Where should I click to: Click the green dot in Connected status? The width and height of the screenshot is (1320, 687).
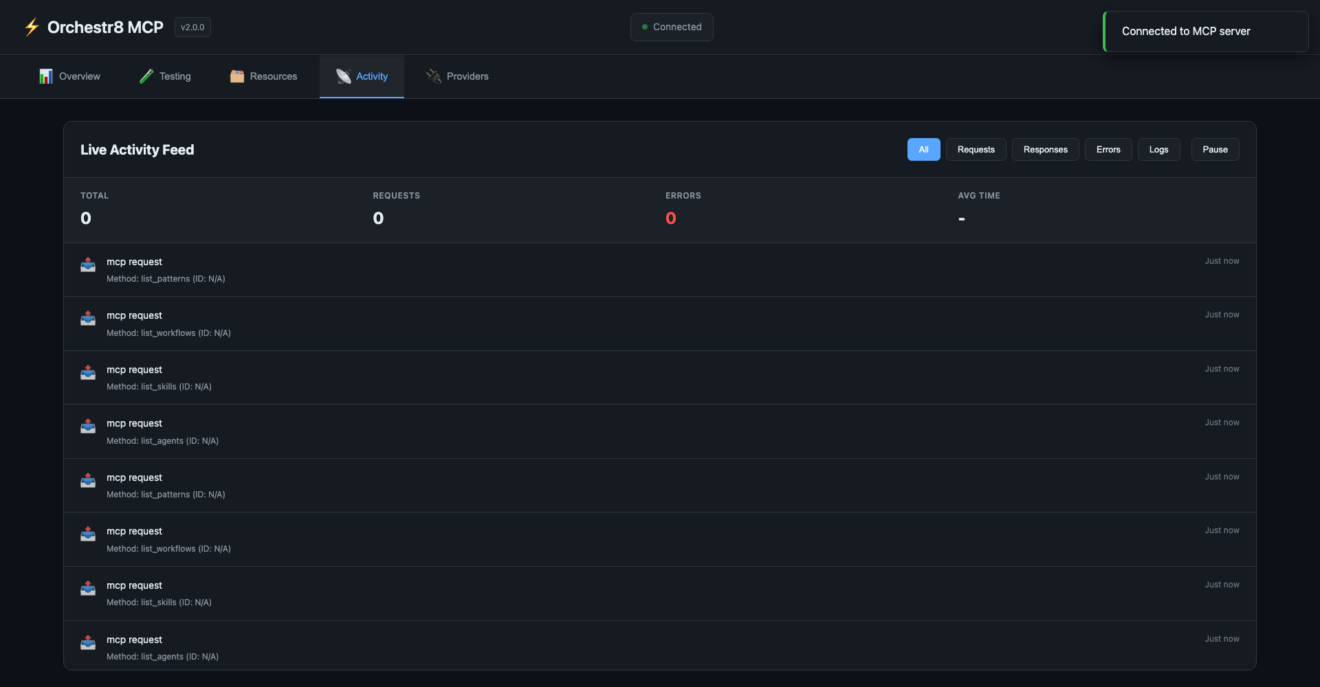[645, 27]
